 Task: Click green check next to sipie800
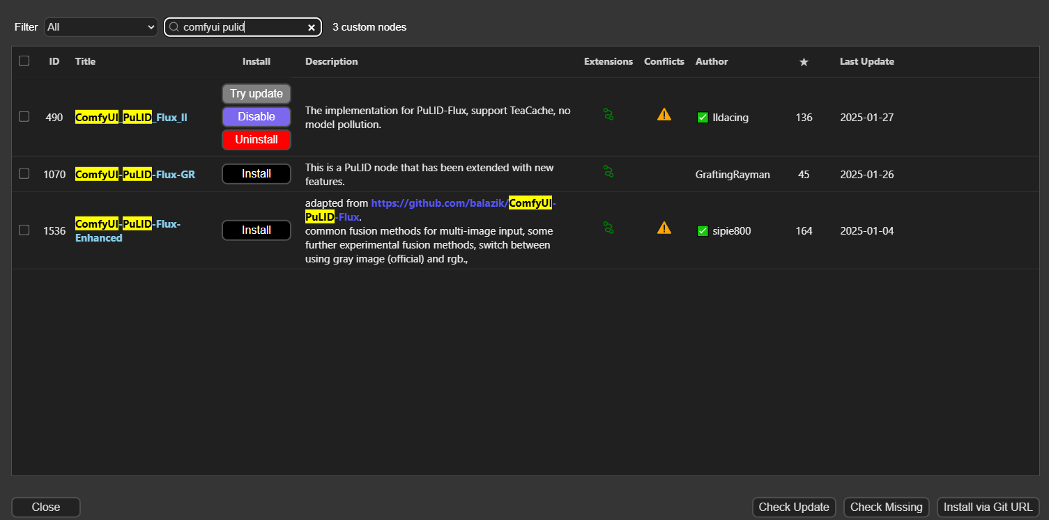click(x=703, y=231)
